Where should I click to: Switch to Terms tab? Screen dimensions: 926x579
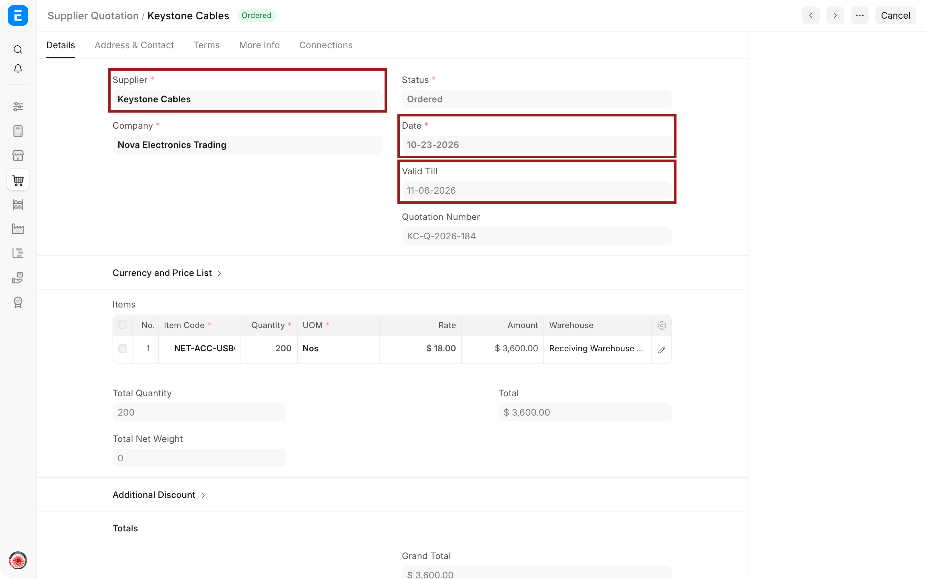click(x=206, y=45)
